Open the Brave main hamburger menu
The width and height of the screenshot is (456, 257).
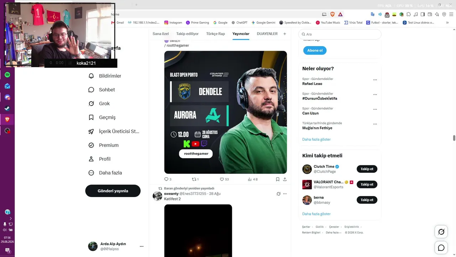[451, 14]
